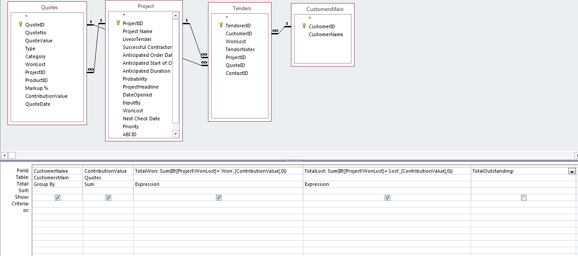Select the asterisk row in CustomersMain table
578x256 pixels.
pyautogui.click(x=310, y=19)
